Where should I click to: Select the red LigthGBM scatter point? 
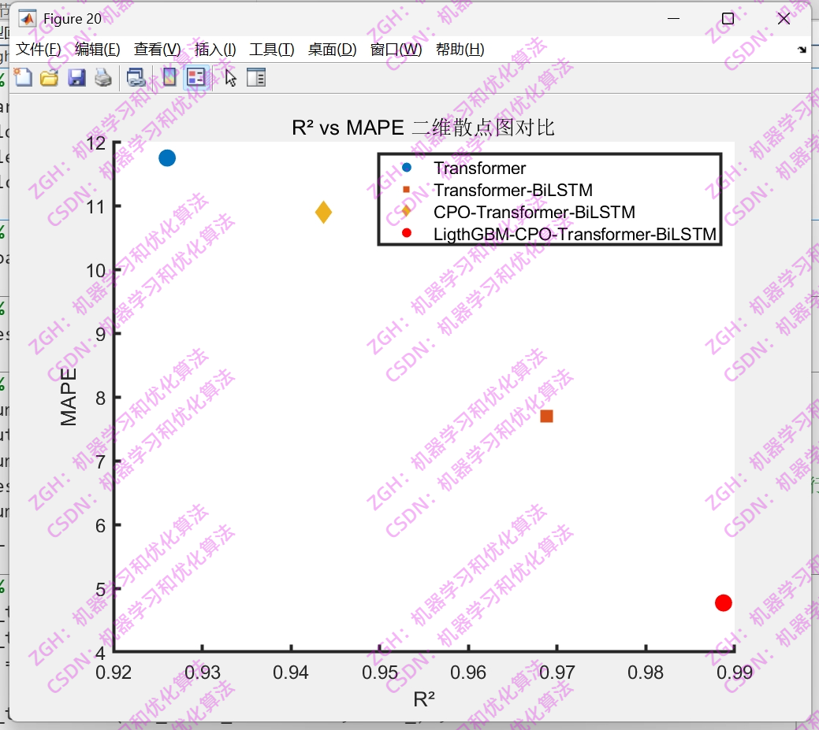(723, 602)
